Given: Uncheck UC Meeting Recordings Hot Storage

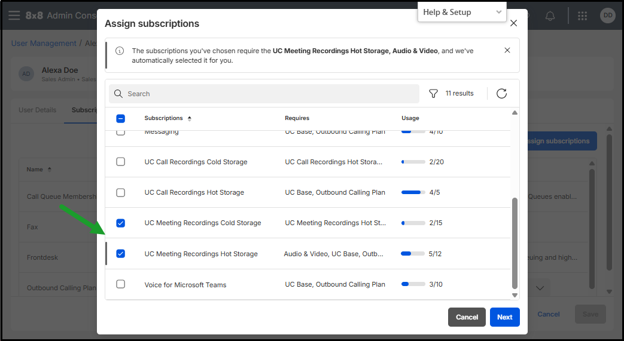Looking at the screenshot, I should pos(121,254).
